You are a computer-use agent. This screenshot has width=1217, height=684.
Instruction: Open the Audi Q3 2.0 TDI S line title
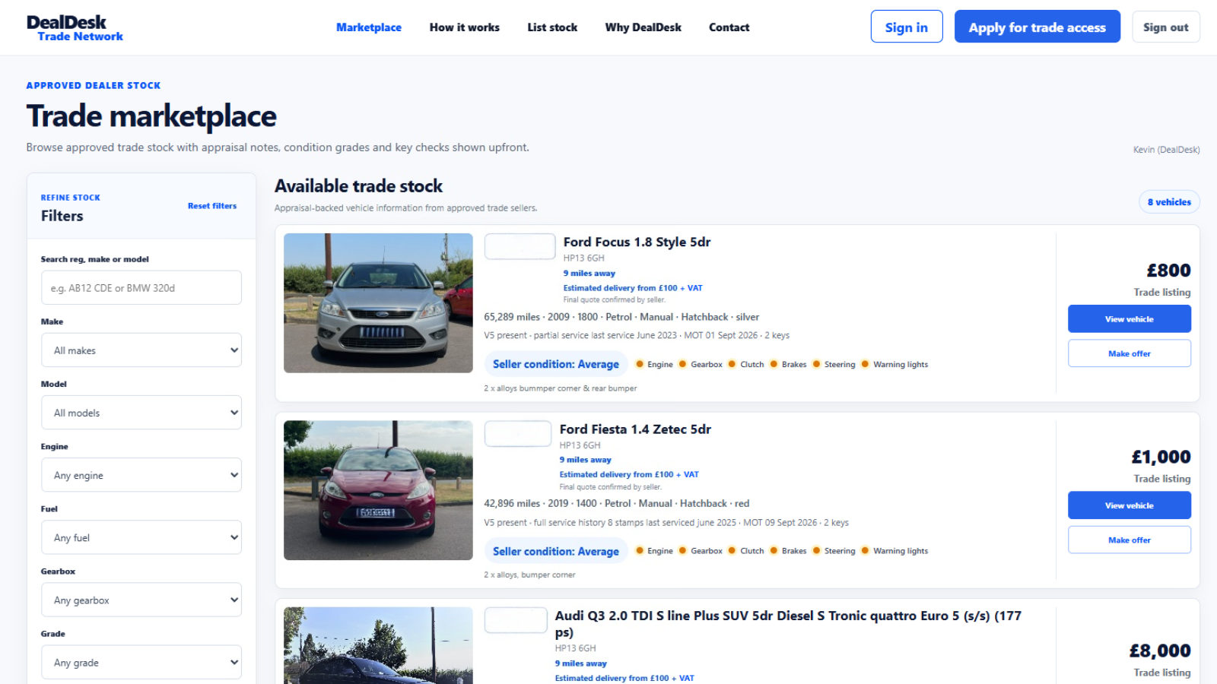click(788, 624)
